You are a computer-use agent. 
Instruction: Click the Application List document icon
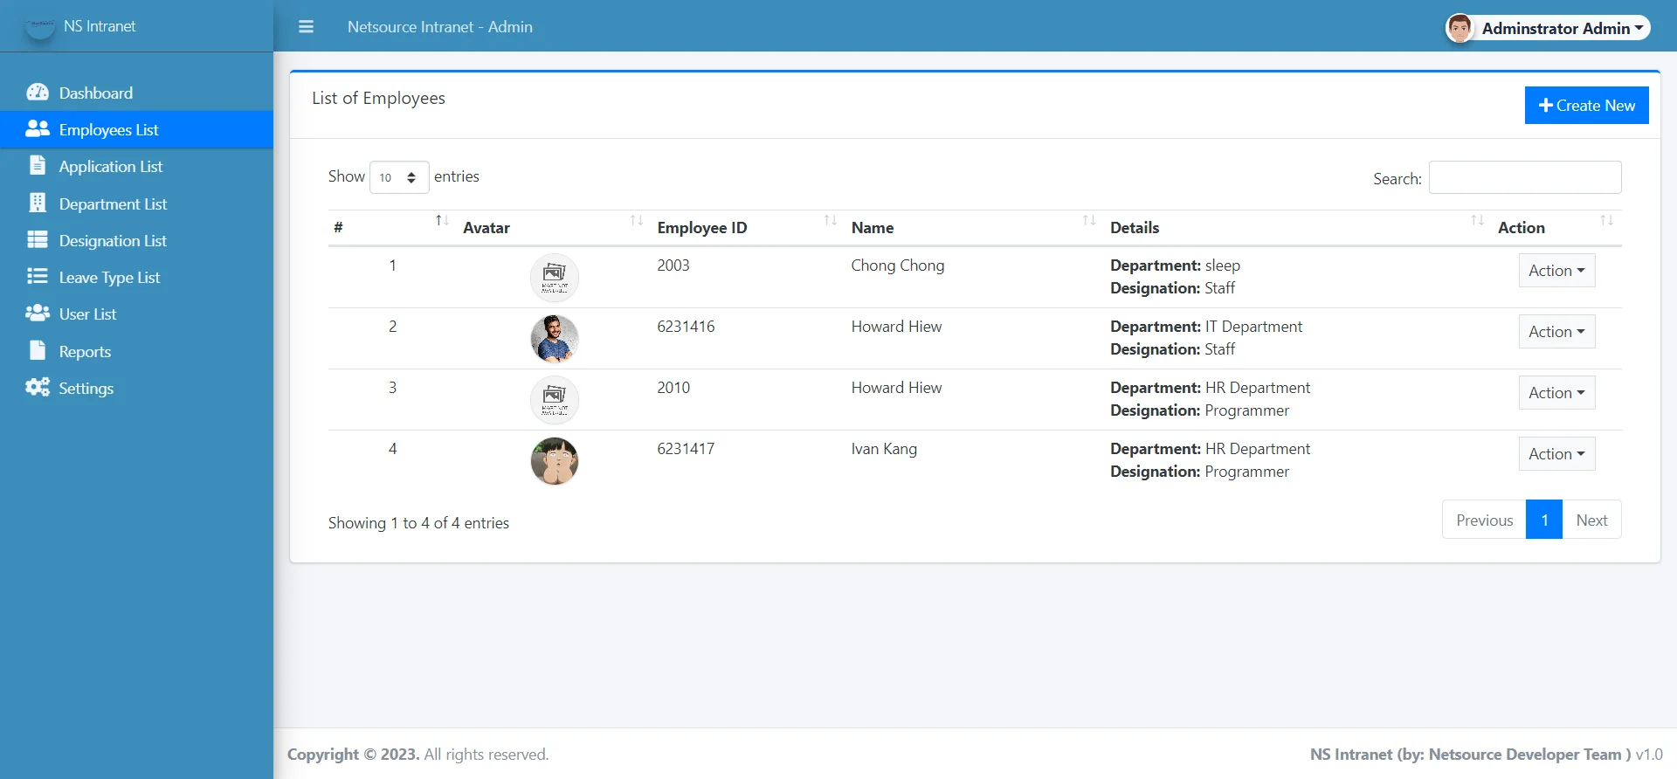tap(38, 166)
